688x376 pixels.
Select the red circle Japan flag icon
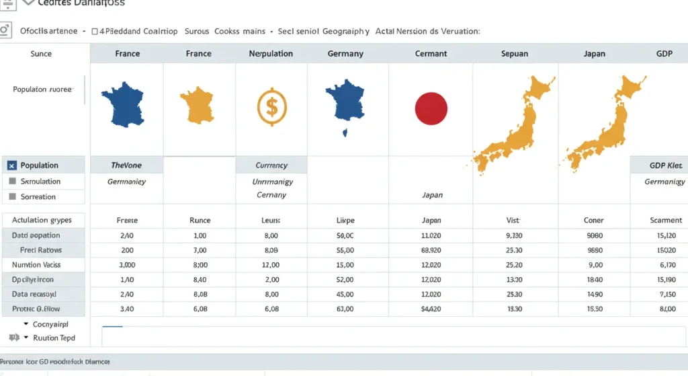[x=431, y=108]
